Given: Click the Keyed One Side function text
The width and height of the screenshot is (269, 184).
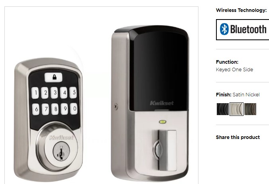Looking at the screenshot, I should 234,70.
